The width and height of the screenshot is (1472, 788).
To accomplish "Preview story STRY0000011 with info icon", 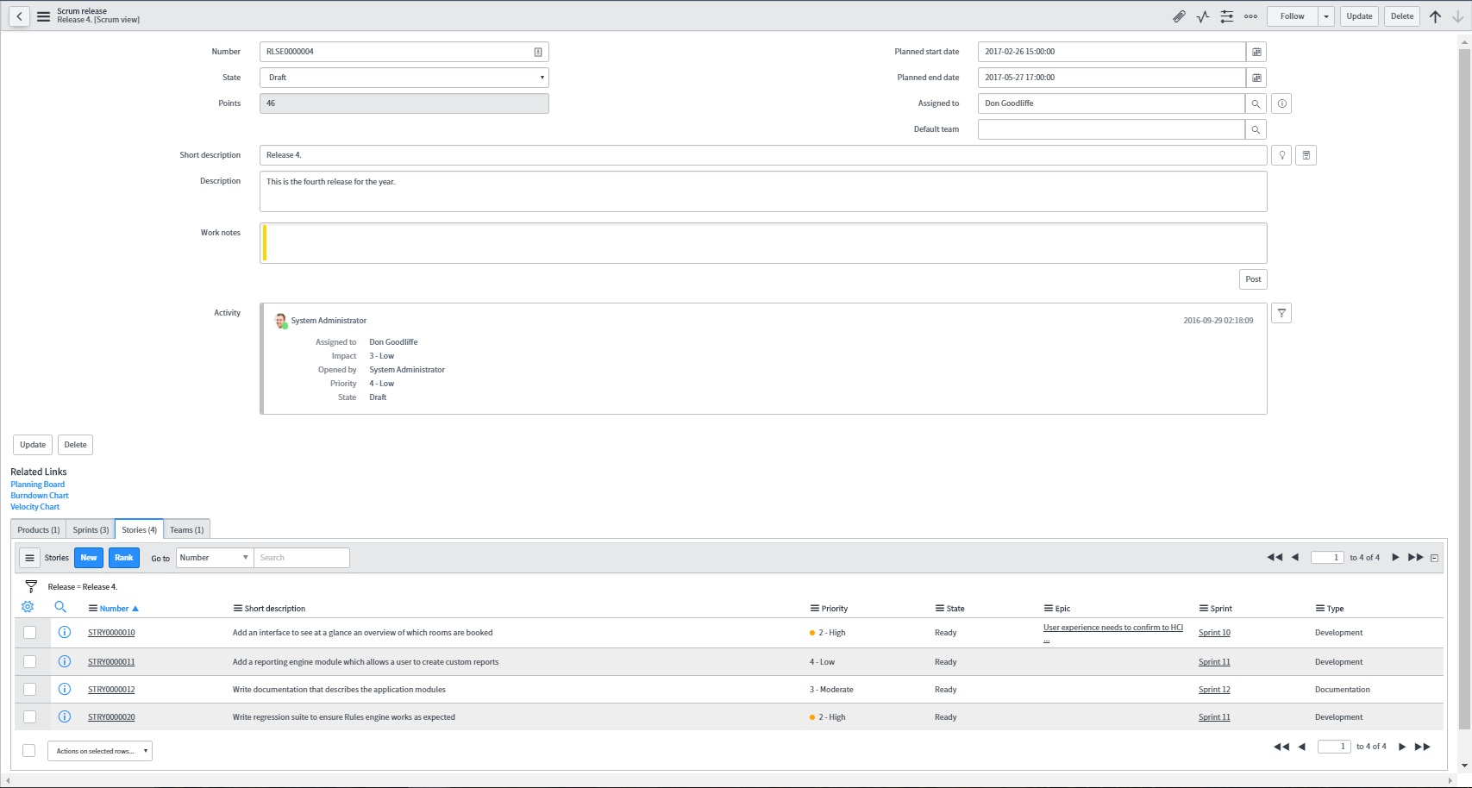I will coord(64,661).
